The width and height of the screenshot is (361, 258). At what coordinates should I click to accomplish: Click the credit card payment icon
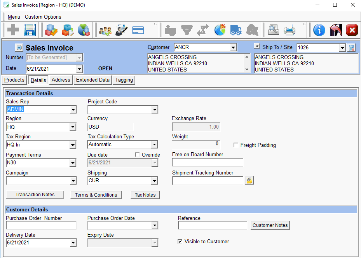tap(138, 30)
